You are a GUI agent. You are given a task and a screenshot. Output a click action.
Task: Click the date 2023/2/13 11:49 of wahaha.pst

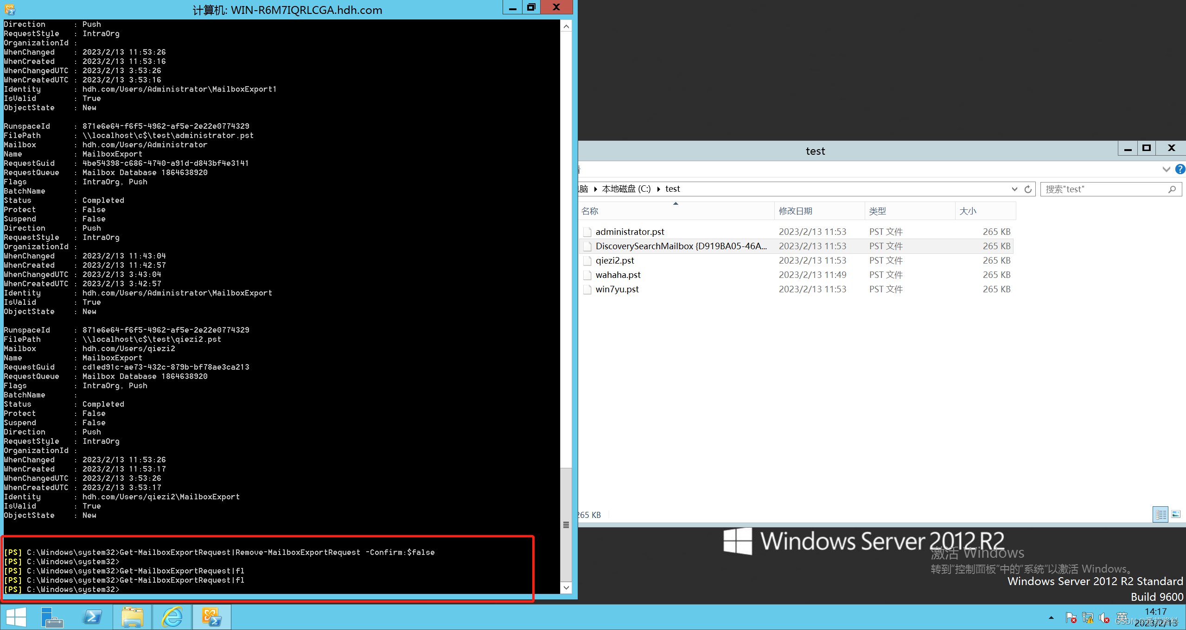(x=812, y=275)
